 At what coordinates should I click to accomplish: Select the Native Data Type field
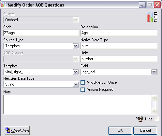(x=119, y=46)
